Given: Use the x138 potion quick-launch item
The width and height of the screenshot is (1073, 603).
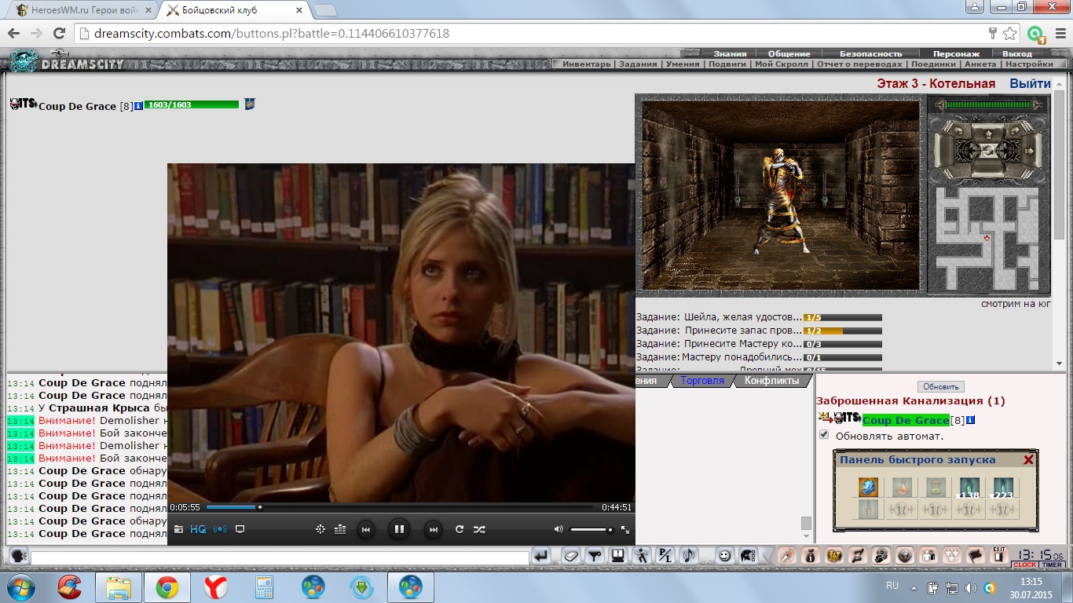Looking at the screenshot, I should click(969, 487).
